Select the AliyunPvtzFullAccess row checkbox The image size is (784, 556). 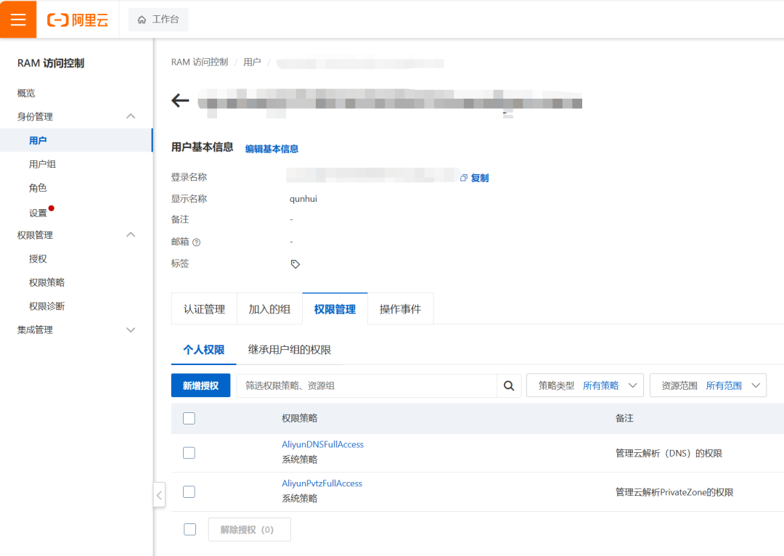(x=189, y=491)
